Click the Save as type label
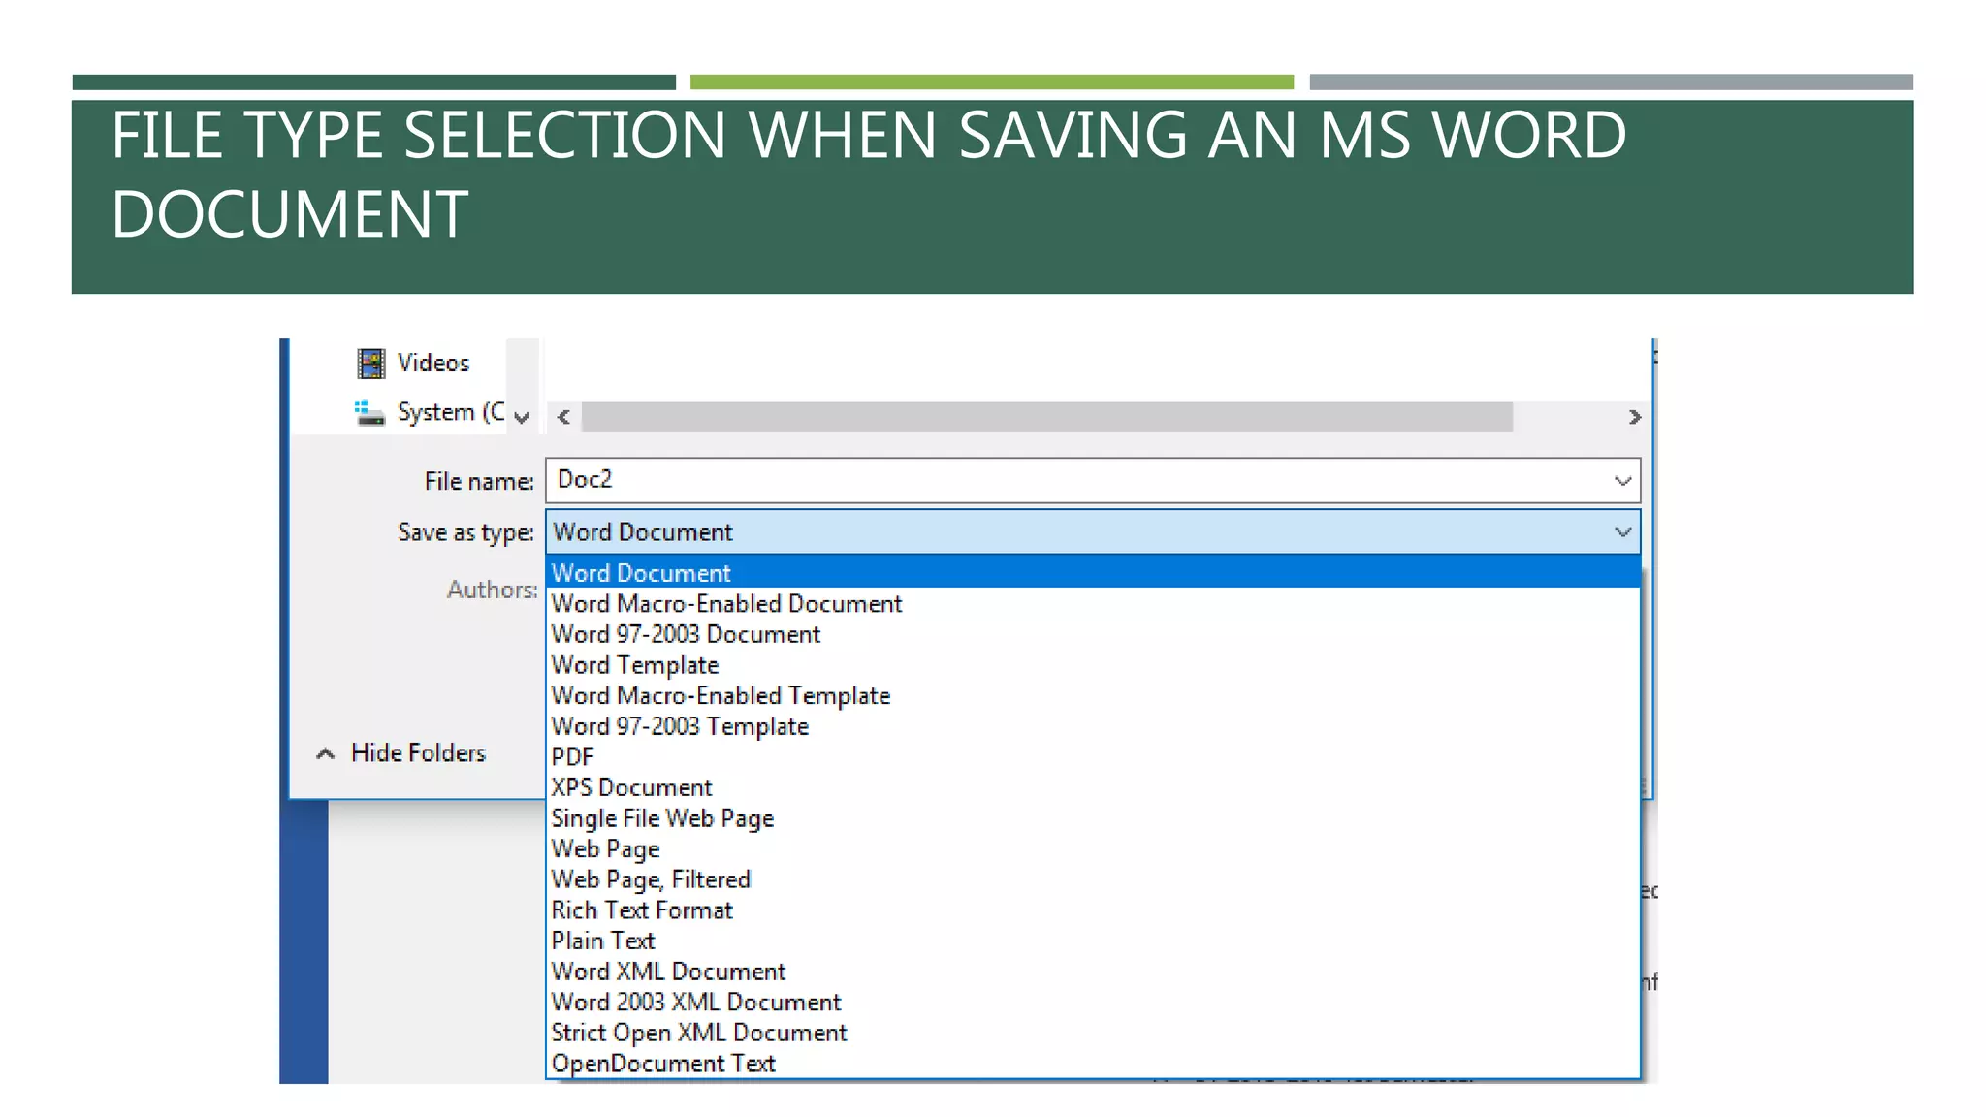Viewport: 1986px width, 1117px height. point(465,532)
